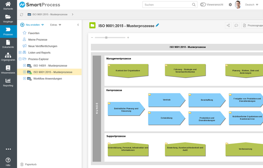263x168 pixels.
Task: Open the Reporting section
Action: coord(8,82)
